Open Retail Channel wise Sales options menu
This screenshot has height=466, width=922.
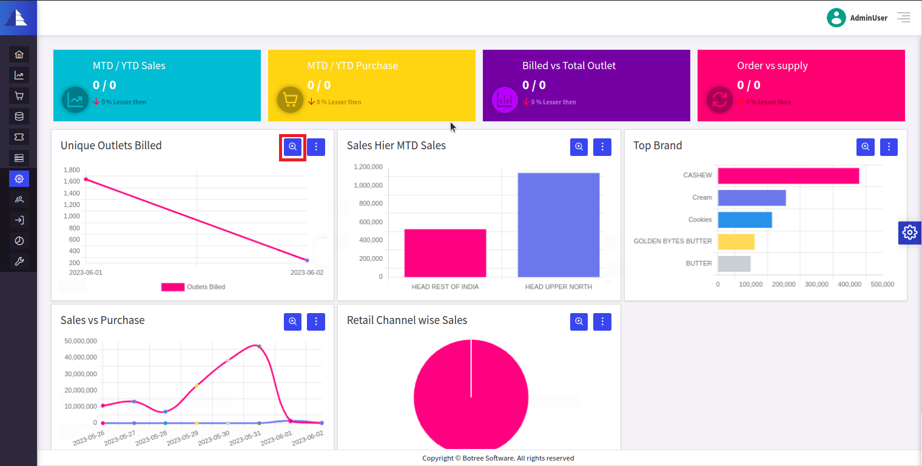(x=602, y=322)
